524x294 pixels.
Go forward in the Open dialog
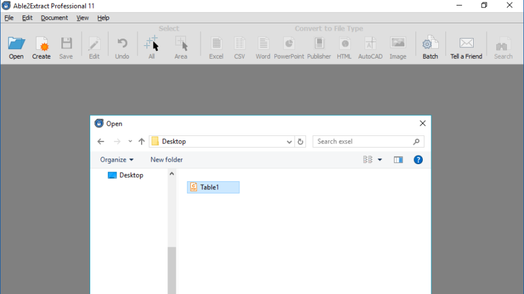(117, 141)
